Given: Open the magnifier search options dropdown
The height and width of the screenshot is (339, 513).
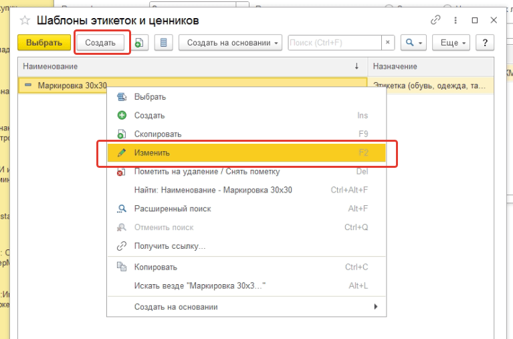Looking at the screenshot, I should click(x=413, y=43).
